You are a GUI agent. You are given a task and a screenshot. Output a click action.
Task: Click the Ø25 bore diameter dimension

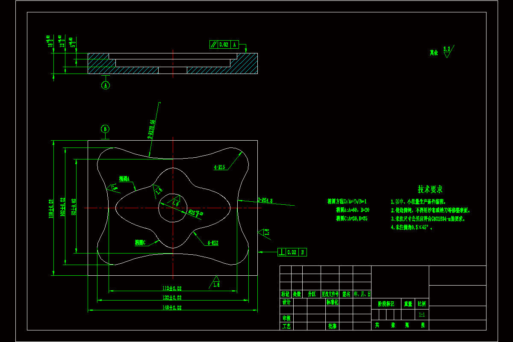tap(195, 212)
